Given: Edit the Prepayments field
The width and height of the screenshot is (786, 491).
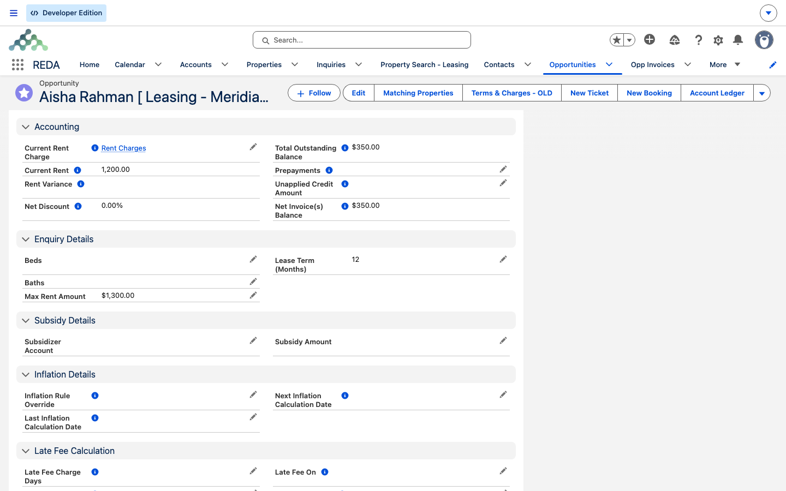Looking at the screenshot, I should 503,169.
